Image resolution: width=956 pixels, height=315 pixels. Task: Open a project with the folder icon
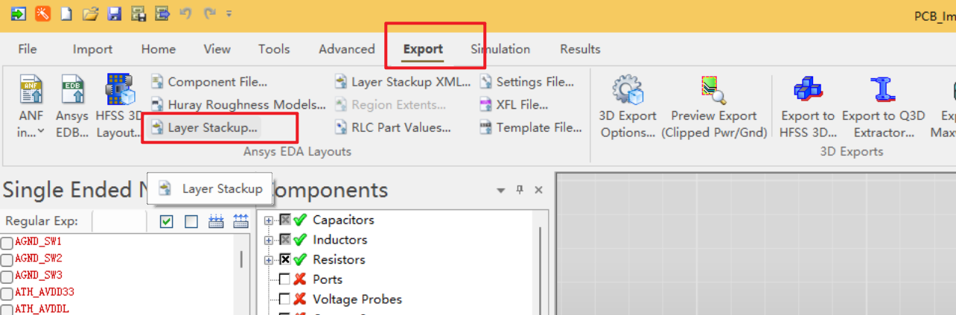click(90, 13)
